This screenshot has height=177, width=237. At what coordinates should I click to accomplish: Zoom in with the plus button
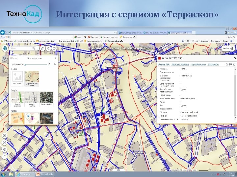point(4,135)
